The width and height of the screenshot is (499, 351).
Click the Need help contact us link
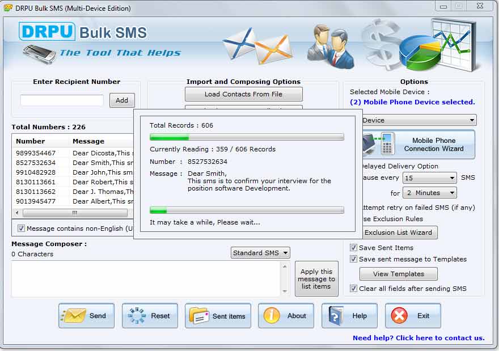[418, 337]
